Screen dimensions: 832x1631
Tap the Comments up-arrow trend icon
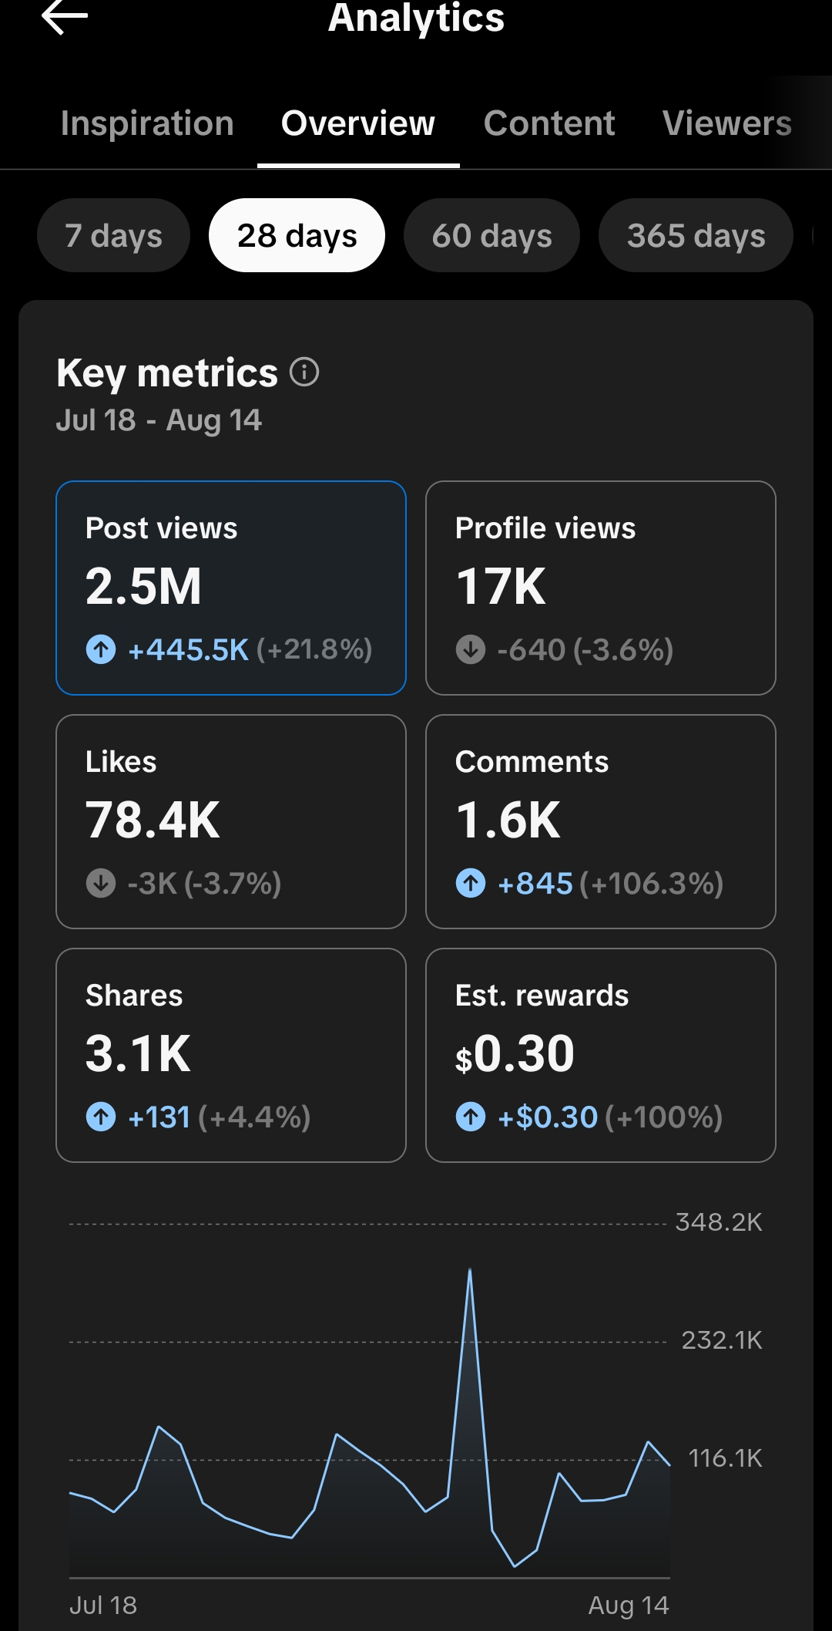tap(471, 883)
